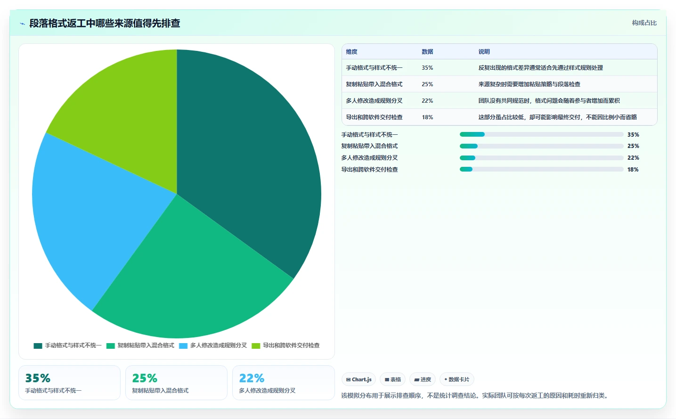676x419 pixels.
Task: Click progress label 导出和跨软件交付检查
Action: click(x=369, y=170)
